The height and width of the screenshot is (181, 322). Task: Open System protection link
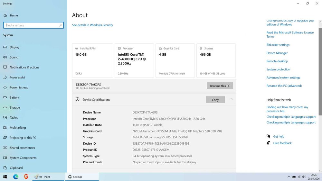tap(278, 69)
